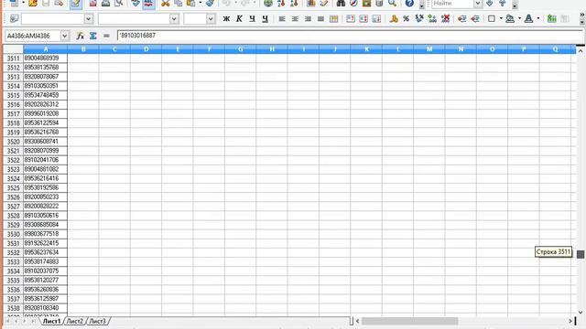Image resolution: width=586 pixels, height=329 pixels.
Task: Select row header 3535
Action: tap(13, 281)
